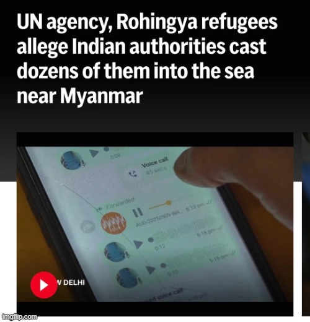Tap the blue avatar beside 0:08 message
Image resolution: width=310 pixels, height=322 pixels.
click(73, 160)
